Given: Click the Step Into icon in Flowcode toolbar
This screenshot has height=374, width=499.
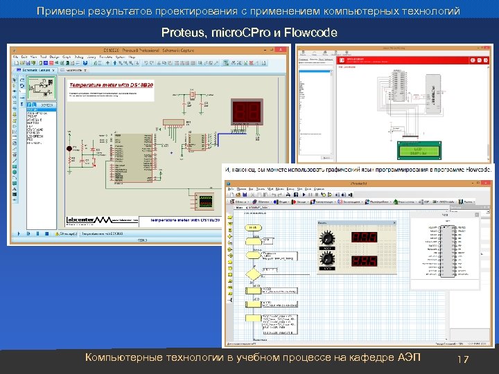Looking at the screenshot, I should click(324, 195).
